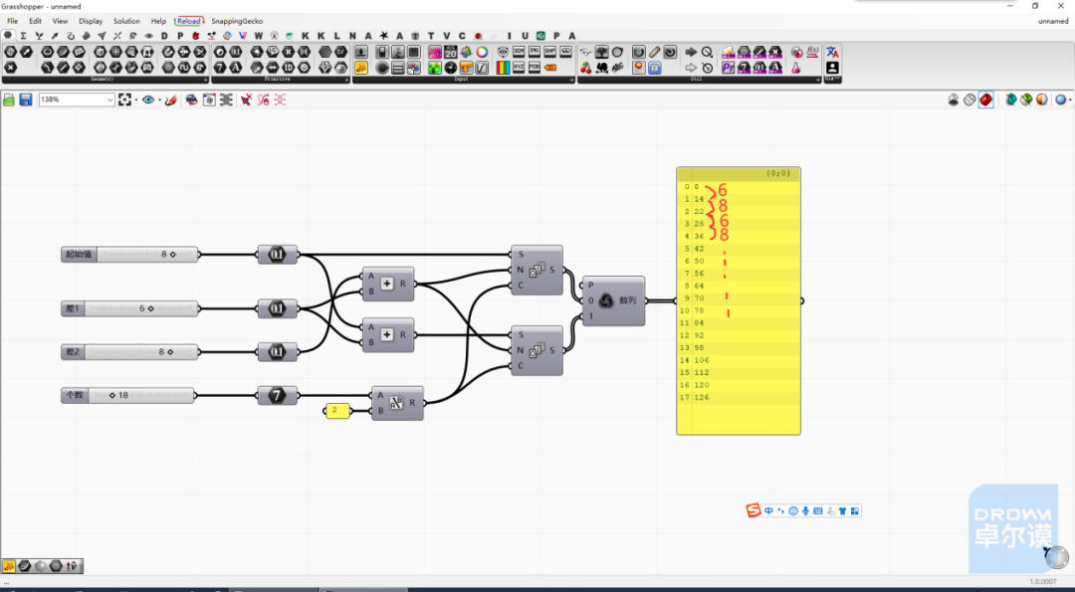Open the Help menu
Screen dimensions: 1075x592
click(x=158, y=21)
